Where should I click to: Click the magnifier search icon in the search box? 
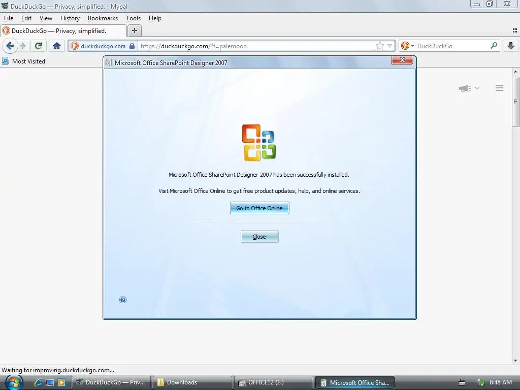494,45
